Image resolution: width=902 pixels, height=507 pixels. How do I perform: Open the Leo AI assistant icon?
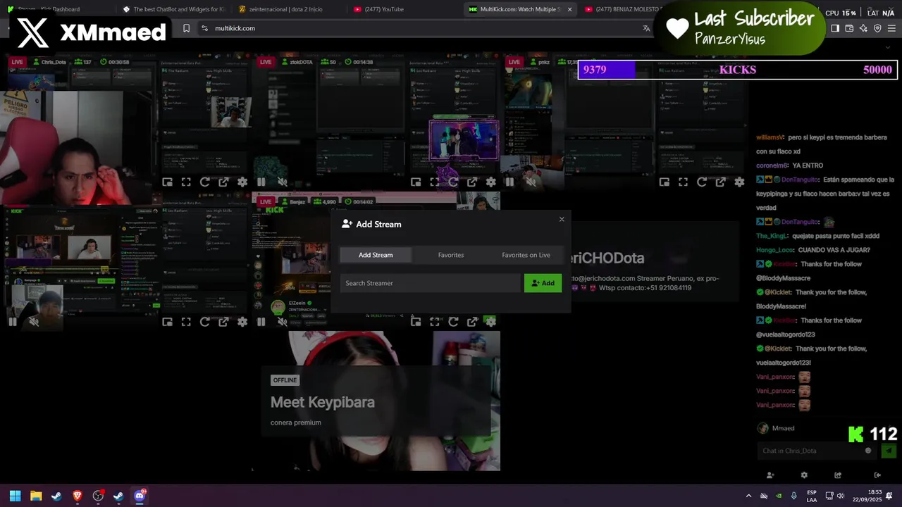point(863,28)
